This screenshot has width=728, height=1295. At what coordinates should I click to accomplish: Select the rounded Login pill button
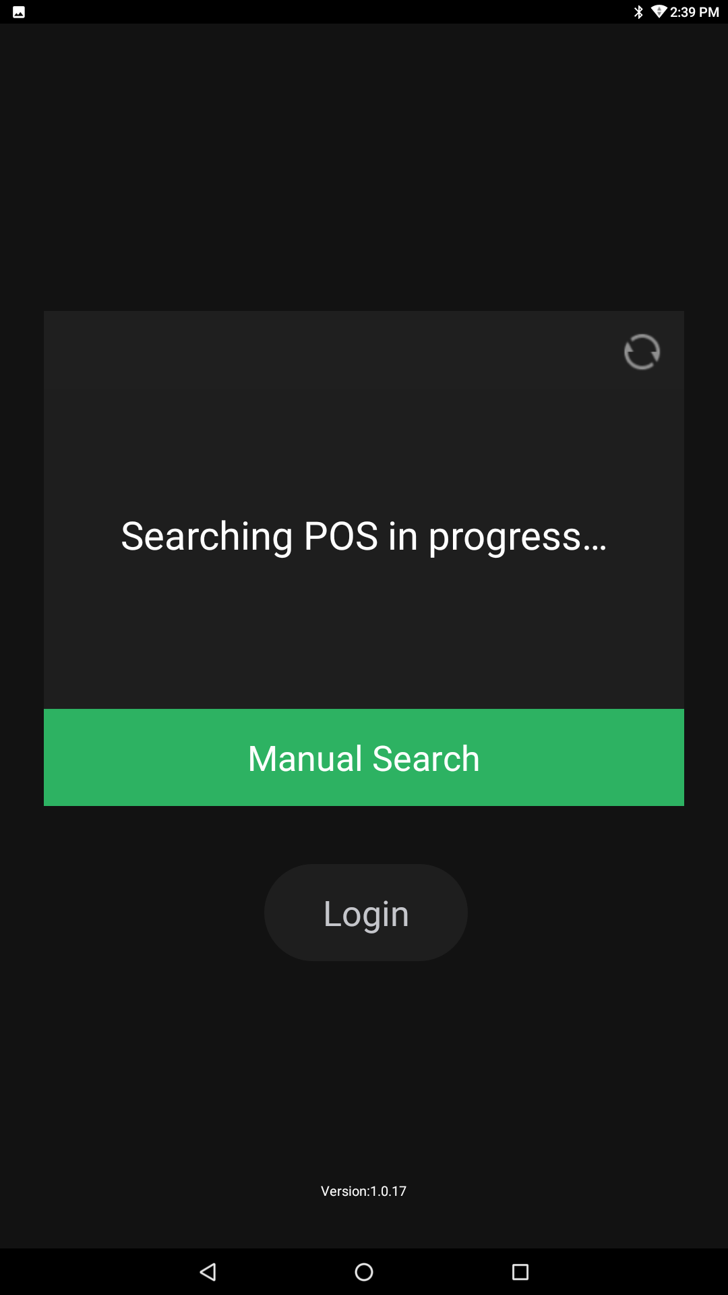[366, 913]
